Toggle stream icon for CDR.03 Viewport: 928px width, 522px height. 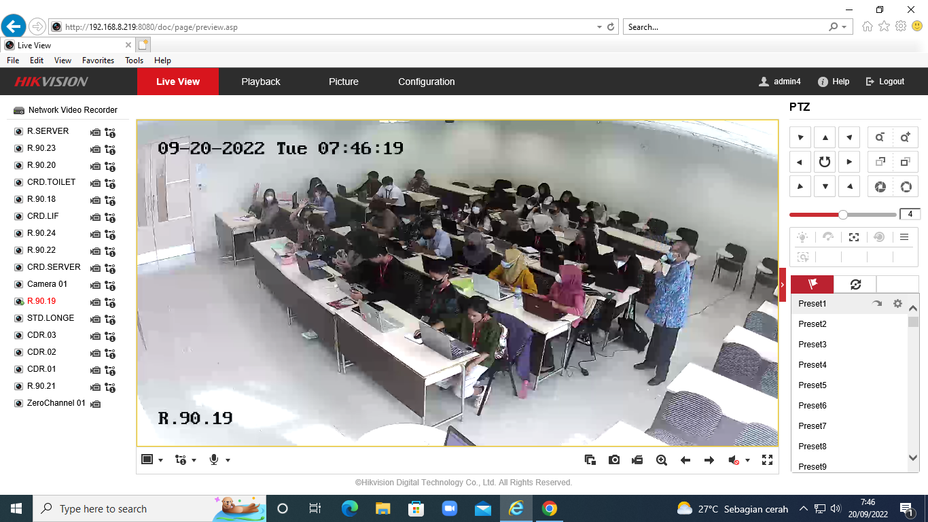[x=110, y=336]
